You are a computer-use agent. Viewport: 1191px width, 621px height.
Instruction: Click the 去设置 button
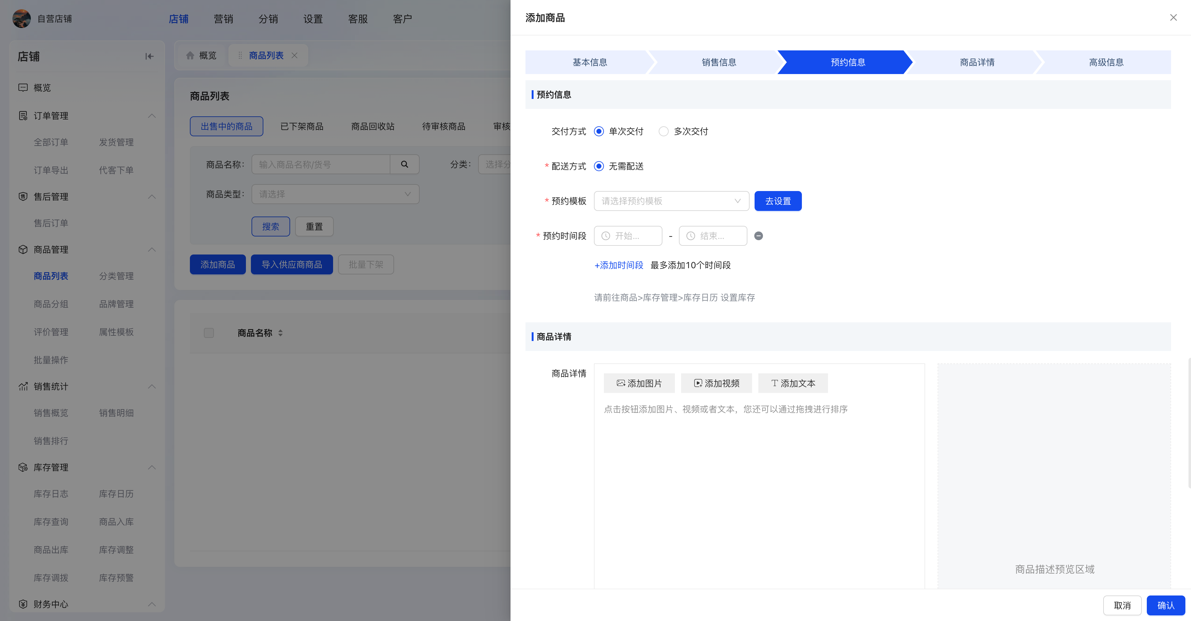point(778,201)
